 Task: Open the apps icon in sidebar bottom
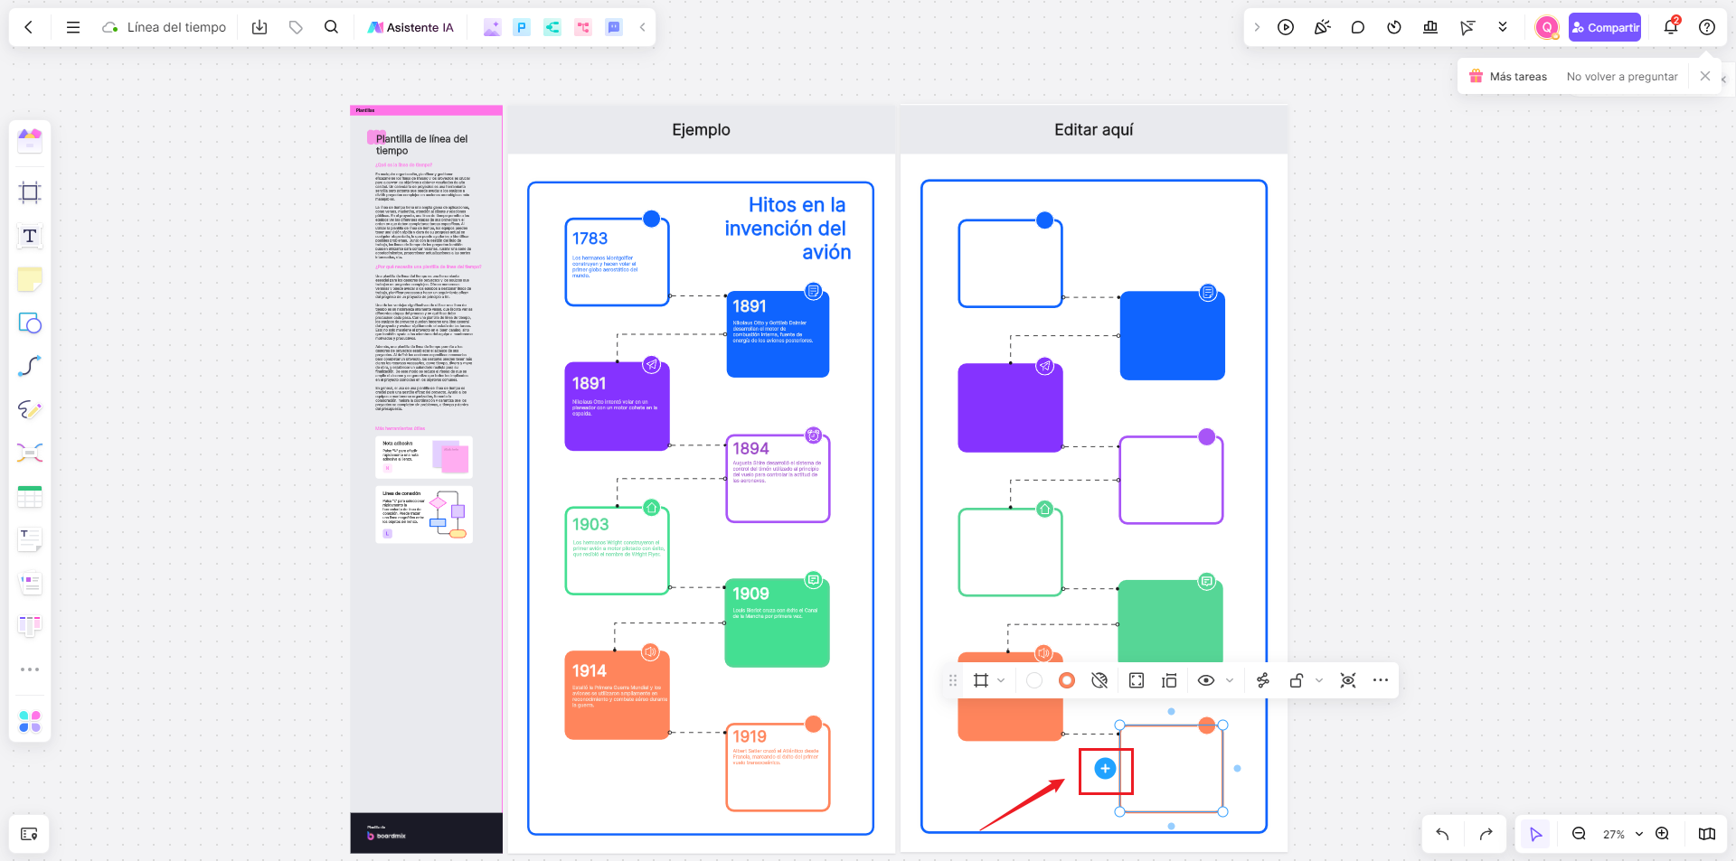(30, 722)
